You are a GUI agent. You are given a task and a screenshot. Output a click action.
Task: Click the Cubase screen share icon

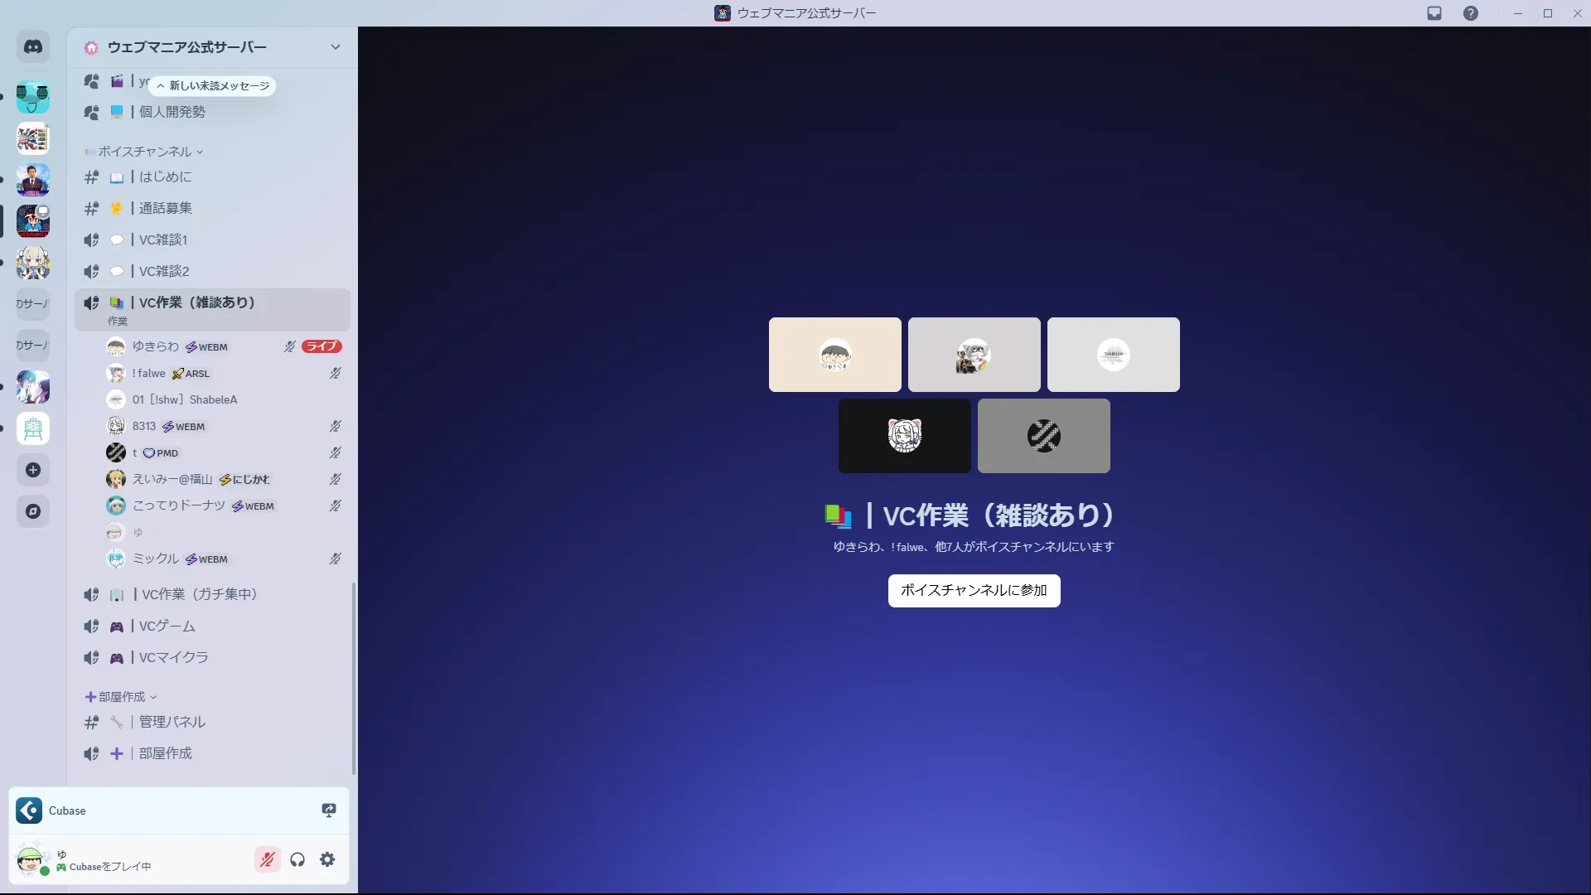329,810
